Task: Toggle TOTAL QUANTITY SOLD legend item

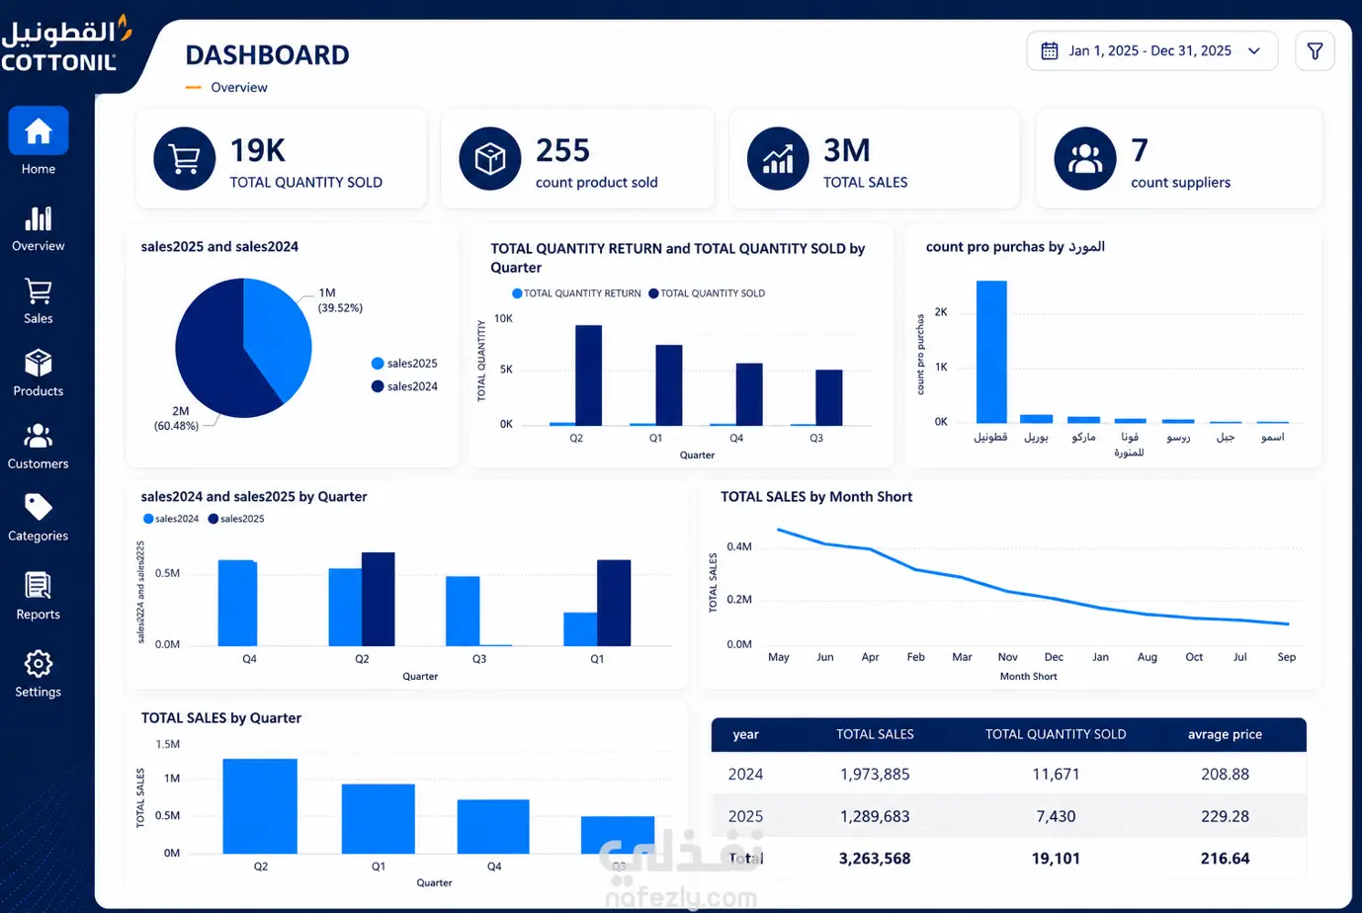Action: pos(707,293)
